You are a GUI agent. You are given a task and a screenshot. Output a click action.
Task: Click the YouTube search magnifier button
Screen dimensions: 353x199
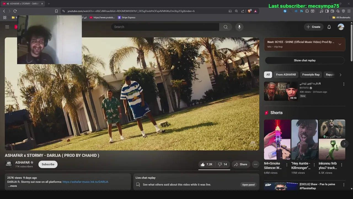point(226,27)
